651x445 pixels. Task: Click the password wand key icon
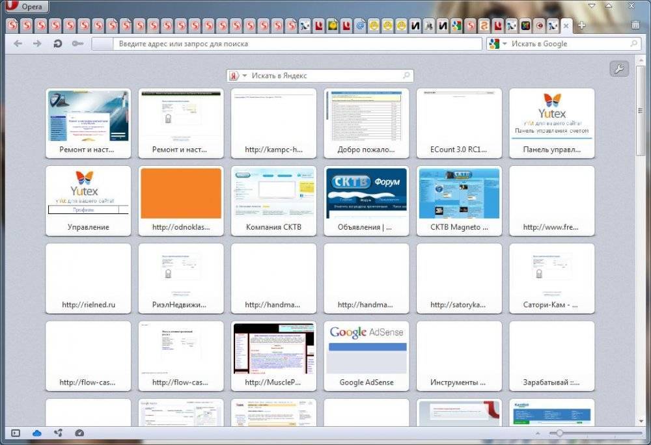point(77,44)
